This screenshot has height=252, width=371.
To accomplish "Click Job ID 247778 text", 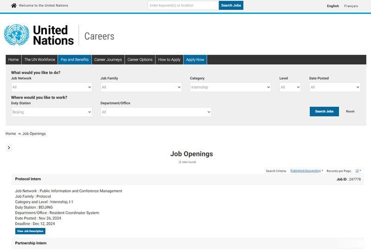I will click(x=349, y=179).
